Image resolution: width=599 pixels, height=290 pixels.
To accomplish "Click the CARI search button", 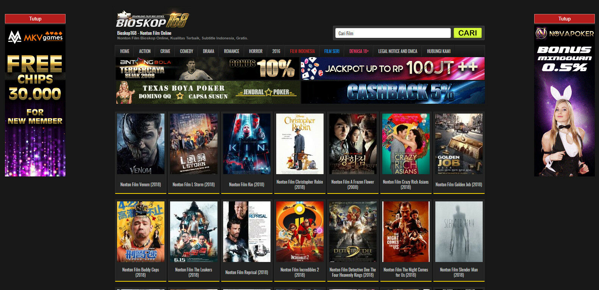I will [x=468, y=33].
